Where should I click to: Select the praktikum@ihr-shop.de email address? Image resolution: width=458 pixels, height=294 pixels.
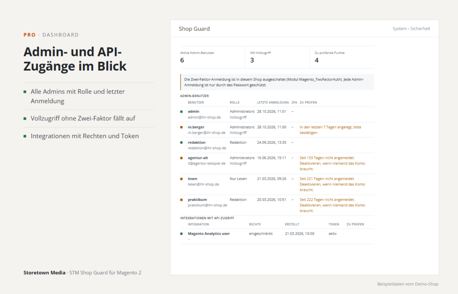coord(208,206)
